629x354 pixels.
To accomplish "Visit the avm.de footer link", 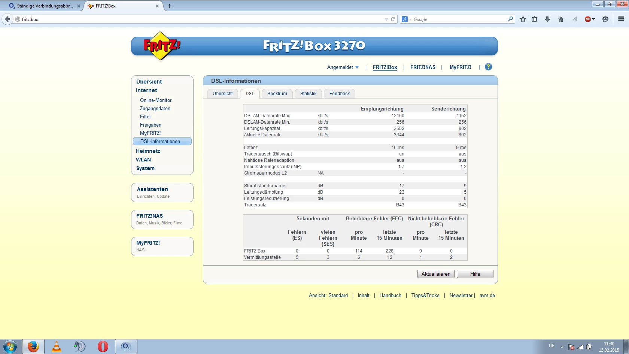I will (x=487, y=296).
